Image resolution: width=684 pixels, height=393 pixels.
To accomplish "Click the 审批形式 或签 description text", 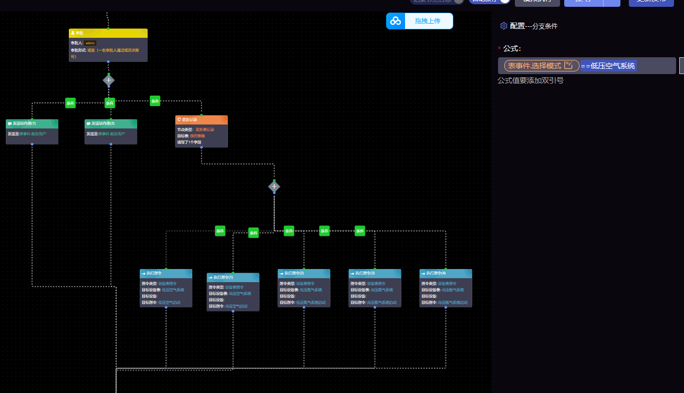I will tap(105, 53).
